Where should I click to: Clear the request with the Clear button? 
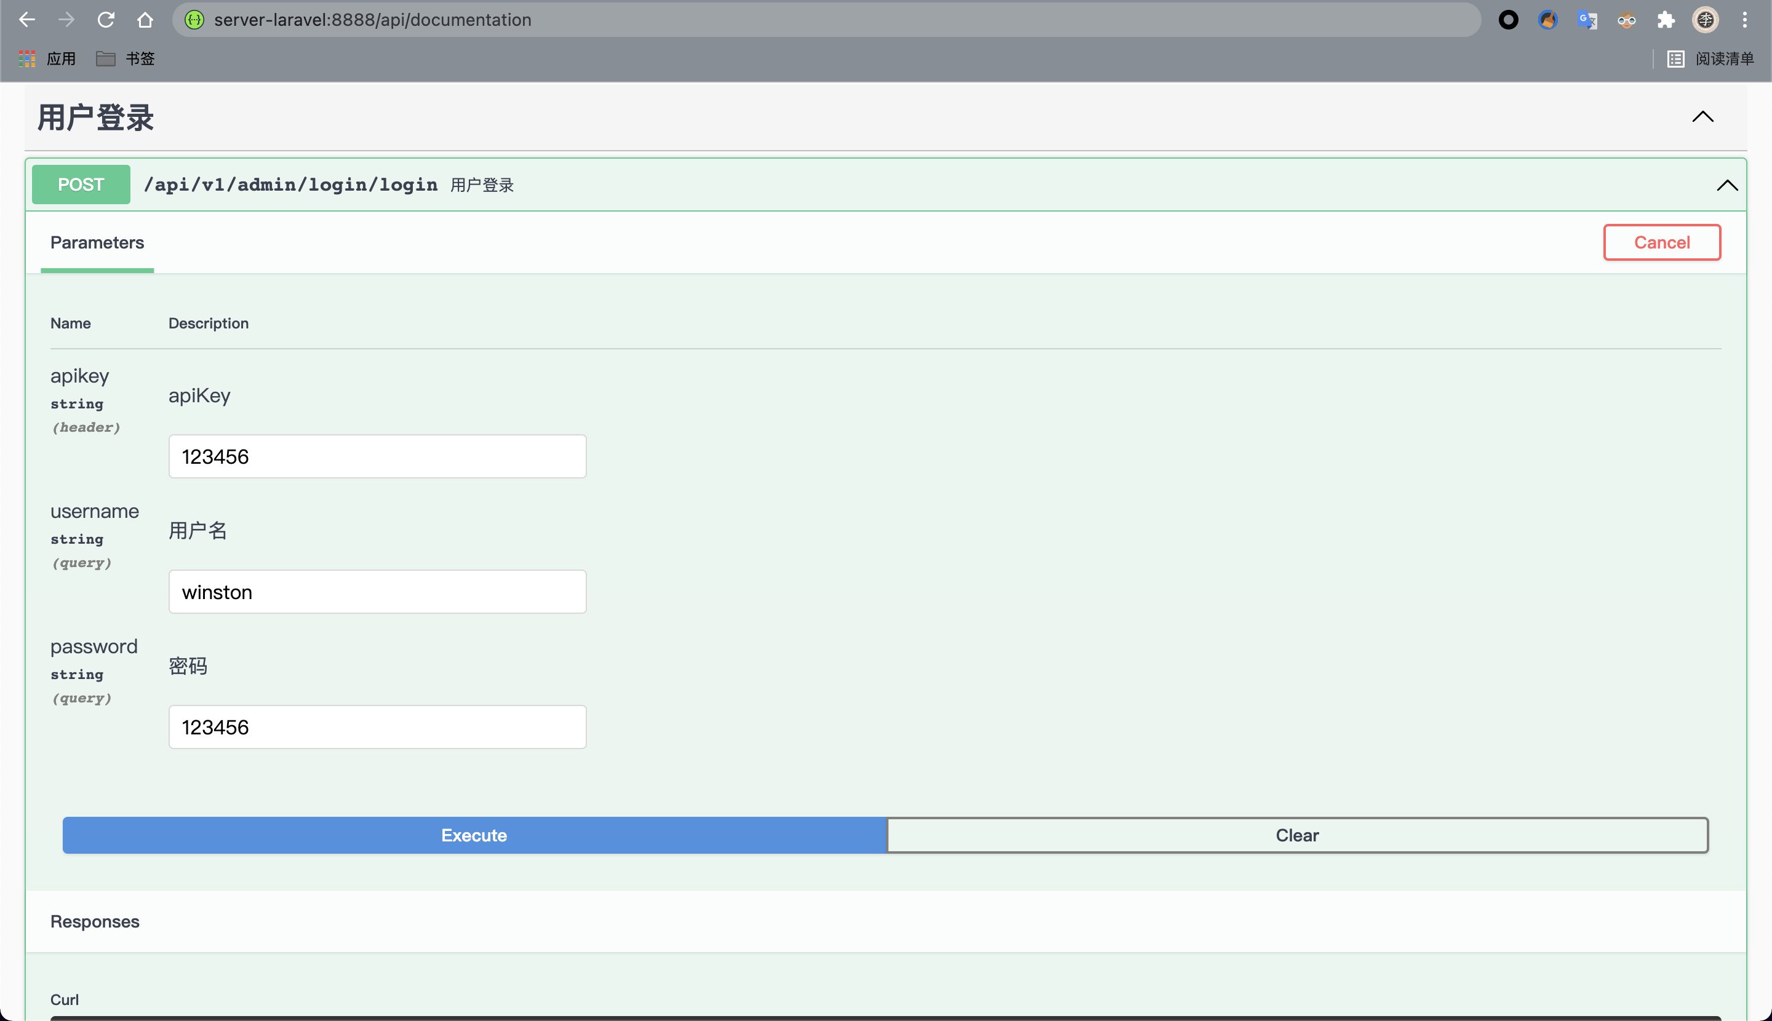(1297, 835)
